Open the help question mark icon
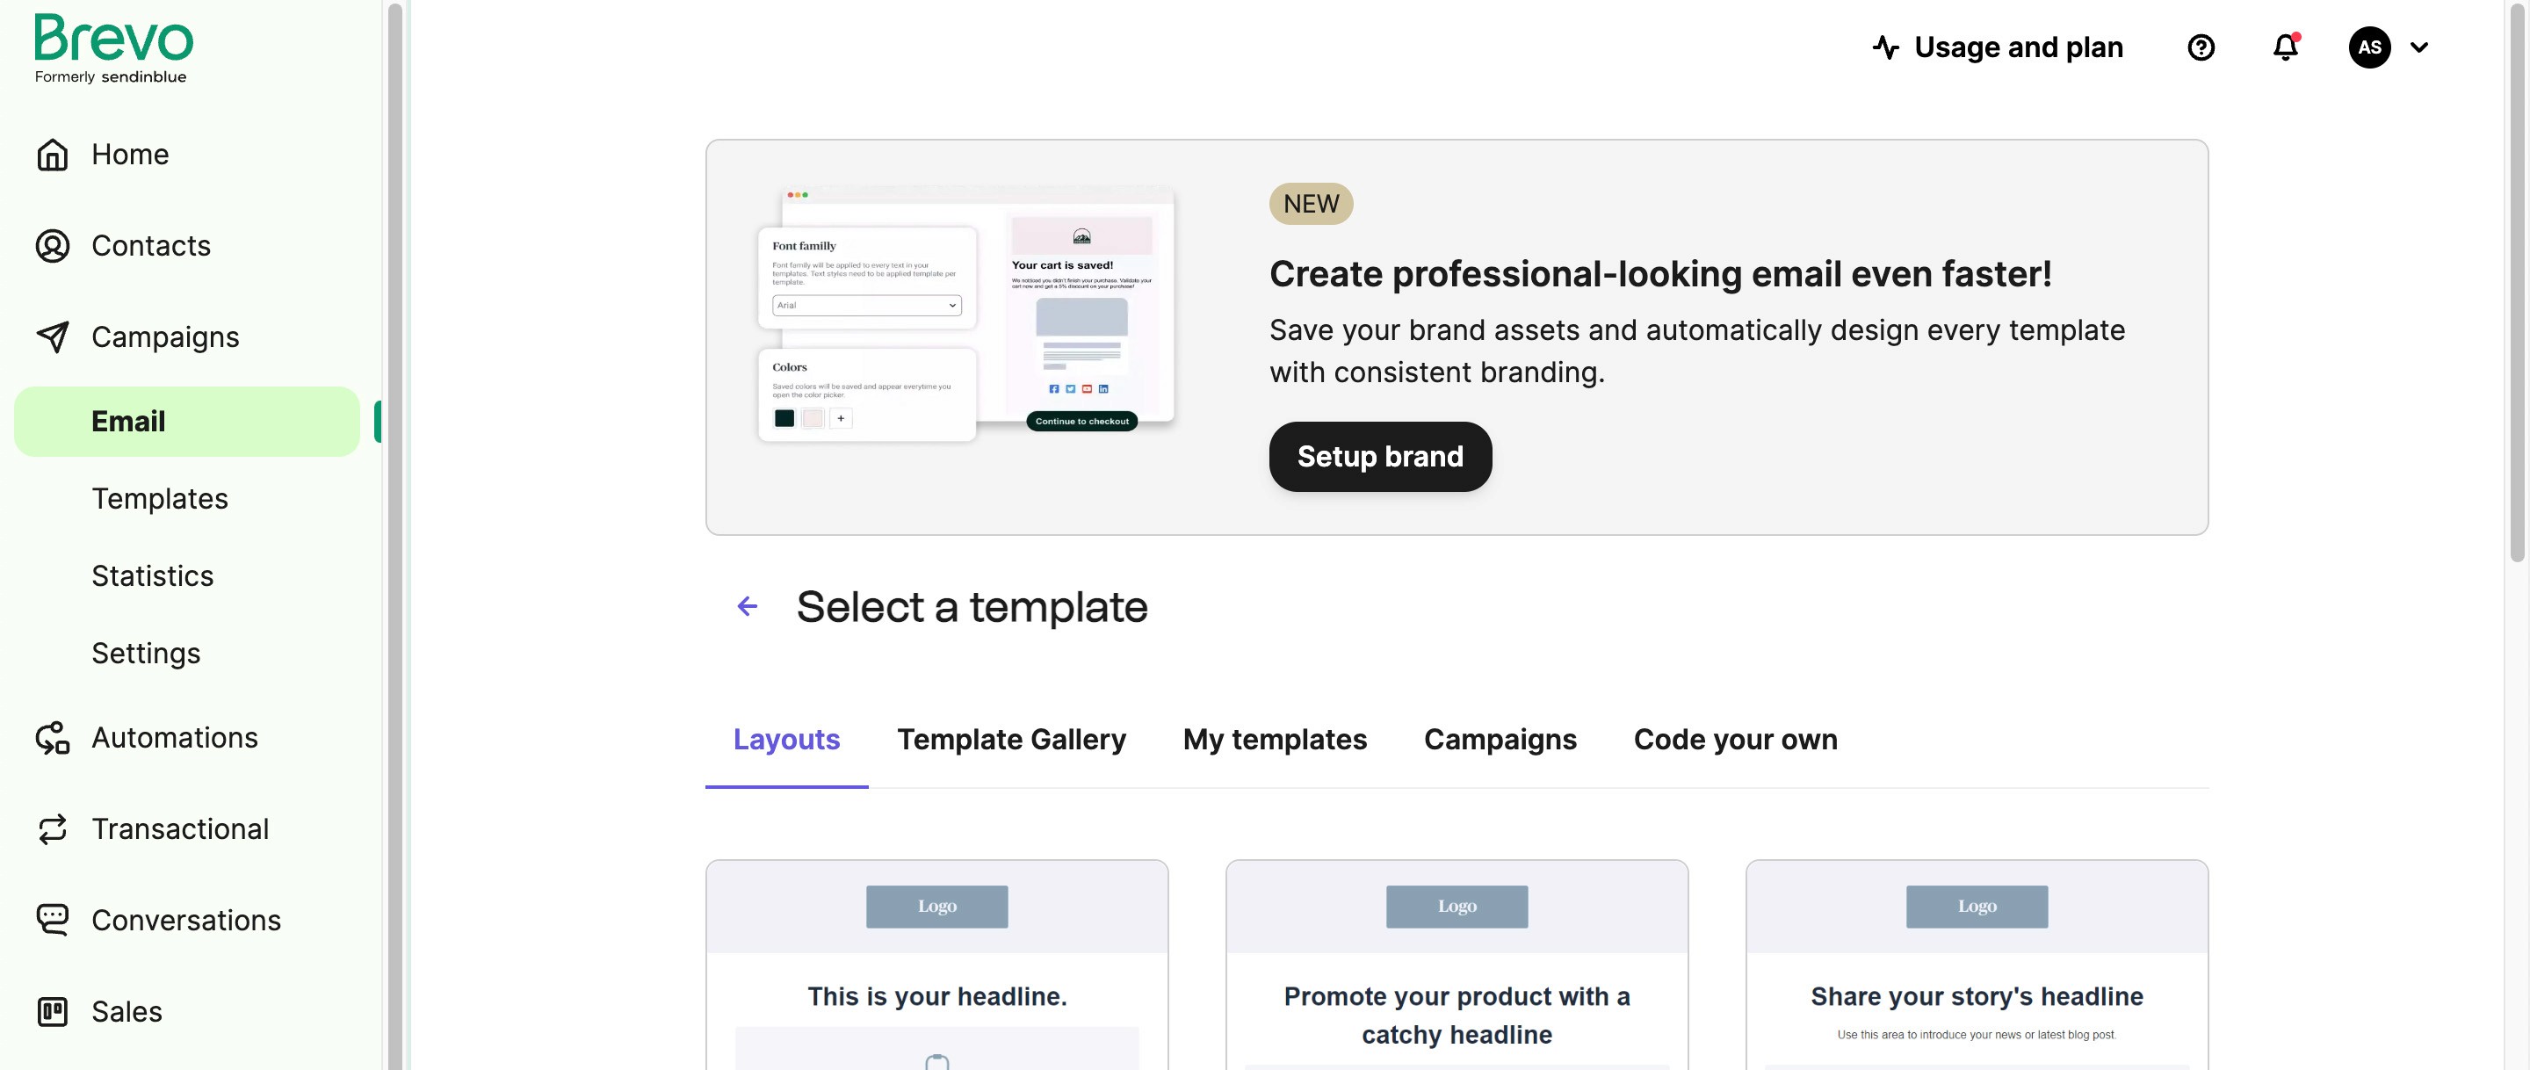This screenshot has width=2530, height=1070. 2201,47
